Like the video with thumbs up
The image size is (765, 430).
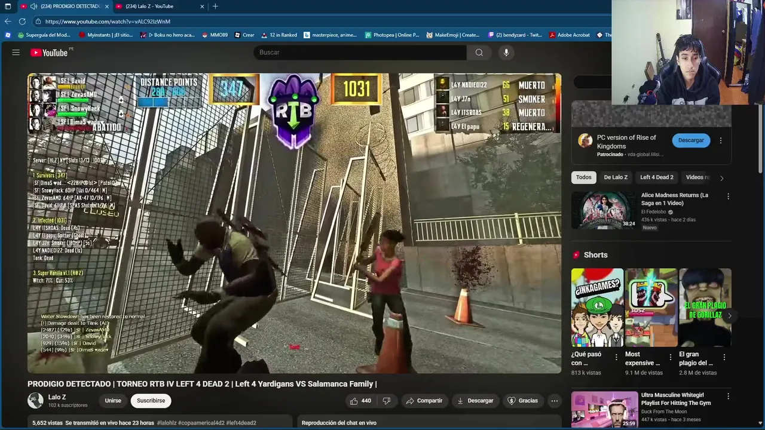360,401
